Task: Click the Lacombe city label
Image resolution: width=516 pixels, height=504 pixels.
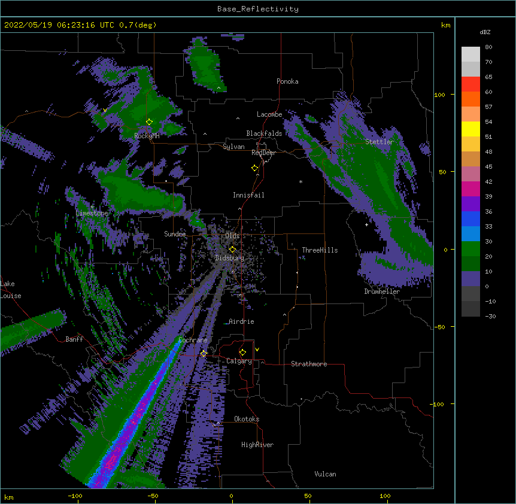Action: [269, 114]
